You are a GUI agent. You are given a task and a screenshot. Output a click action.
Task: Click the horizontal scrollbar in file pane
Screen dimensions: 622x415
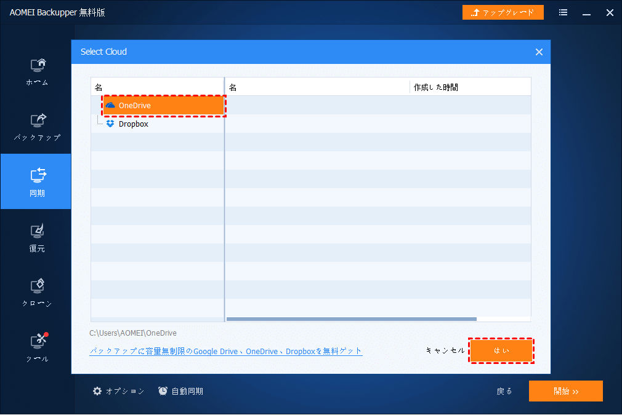click(x=352, y=318)
